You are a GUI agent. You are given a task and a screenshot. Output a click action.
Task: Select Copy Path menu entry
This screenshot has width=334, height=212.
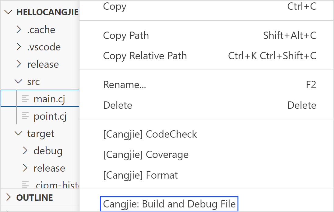(x=126, y=36)
